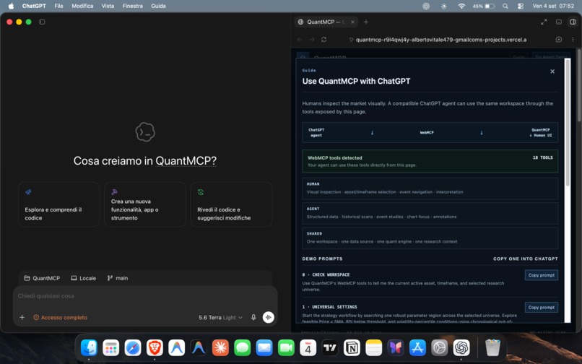The height and width of the screenshot is (364, 582).
Task: Click the browser URL address field
Action: pos(441,40)
